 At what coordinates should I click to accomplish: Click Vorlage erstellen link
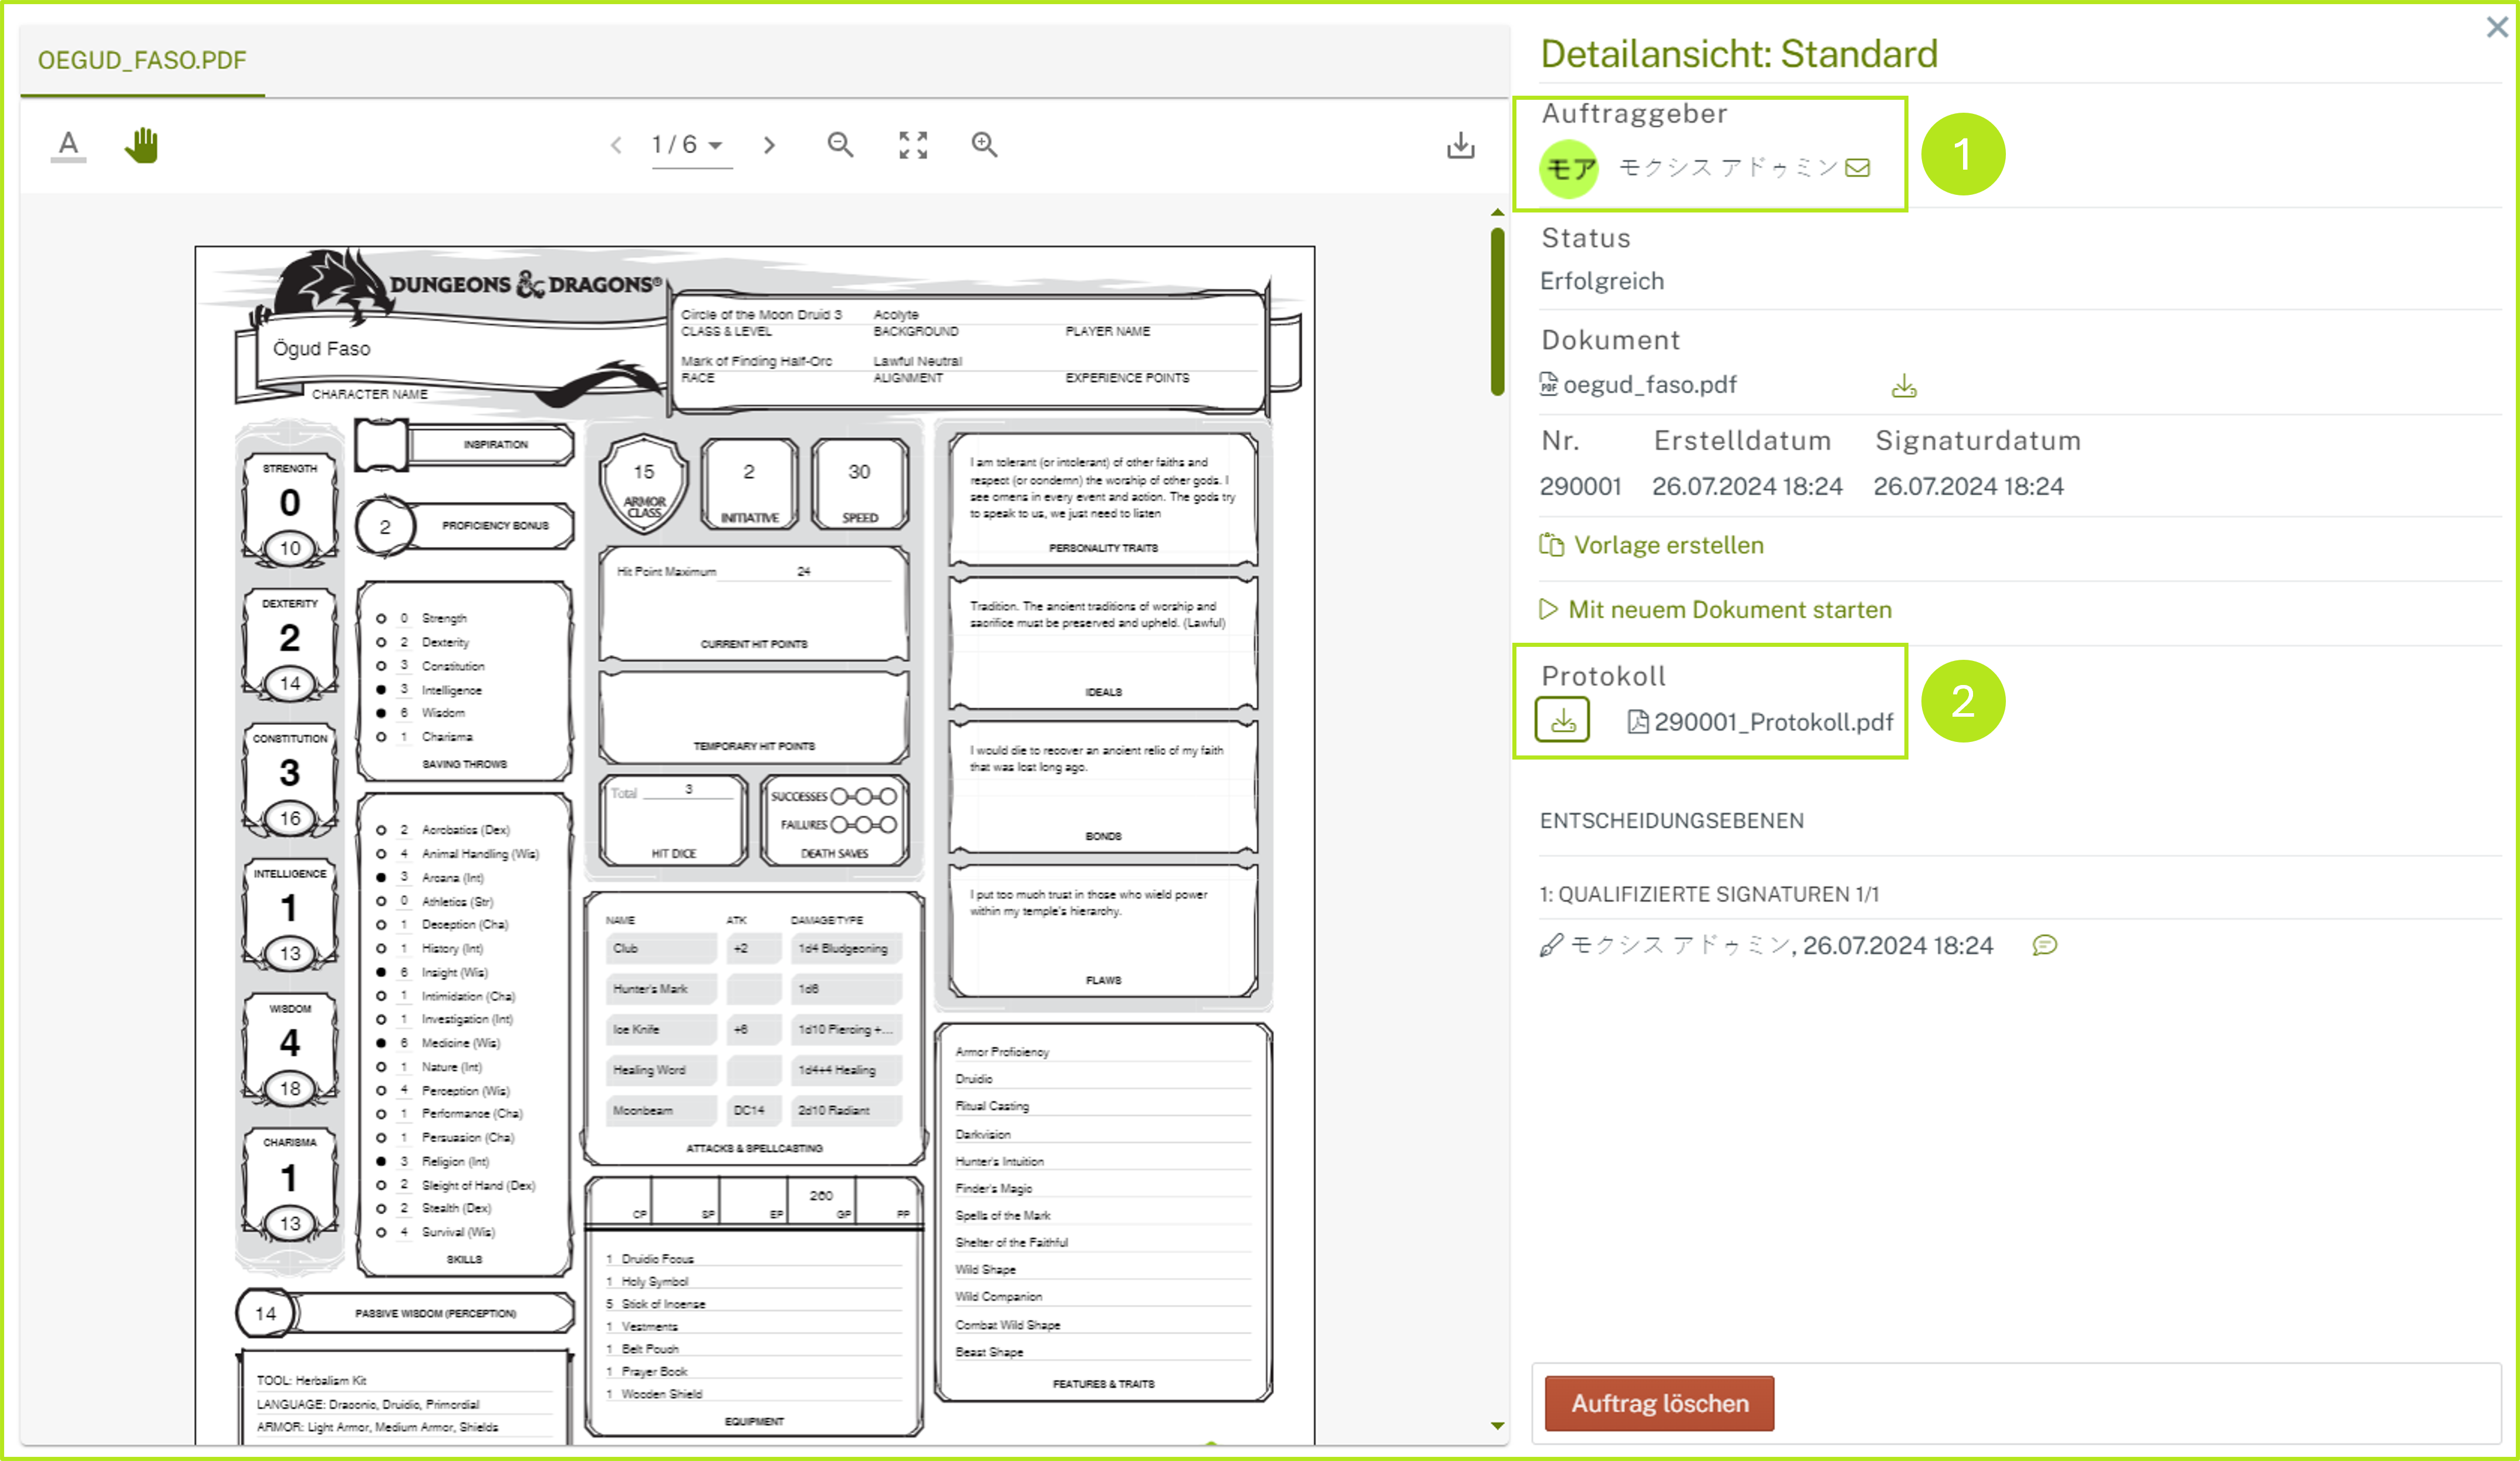tap(1667, 545)
